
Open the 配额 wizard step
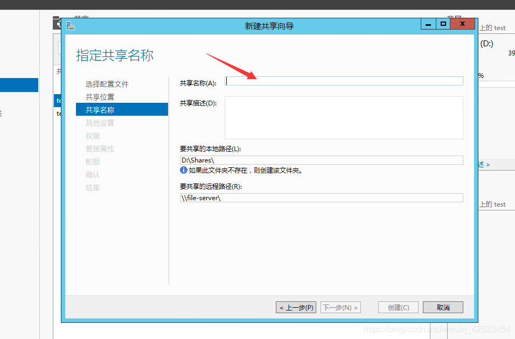[x=93, y=162]
